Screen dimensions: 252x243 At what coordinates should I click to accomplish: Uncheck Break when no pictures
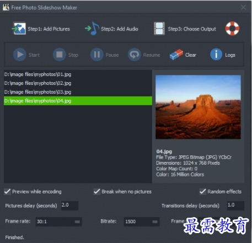[97, 192]
